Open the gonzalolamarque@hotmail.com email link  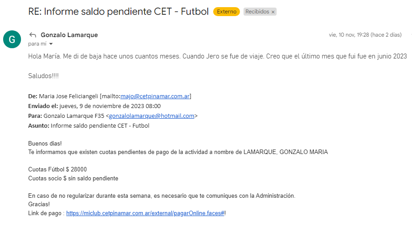pyautogui.click(x=151, y=116)
